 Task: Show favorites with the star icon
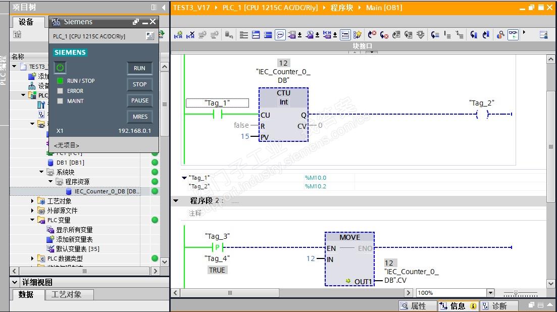[x=358, y=34]
